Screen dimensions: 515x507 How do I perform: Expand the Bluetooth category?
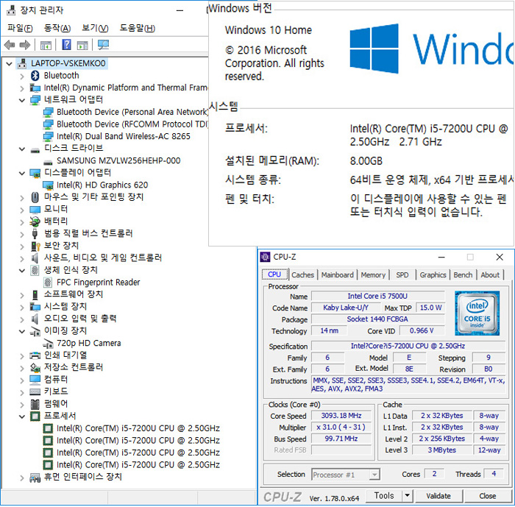click(22, 77)
